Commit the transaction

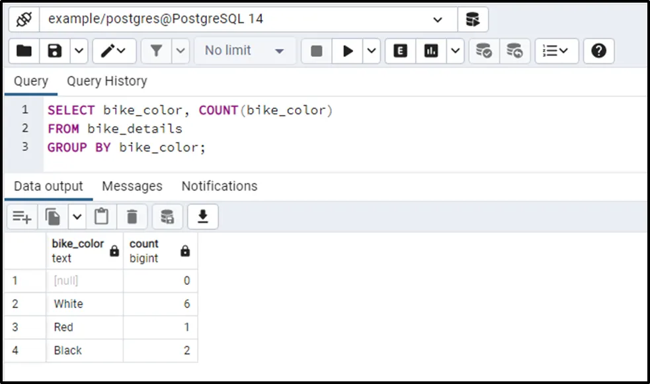pyautogui.click(x=484, y=51)
